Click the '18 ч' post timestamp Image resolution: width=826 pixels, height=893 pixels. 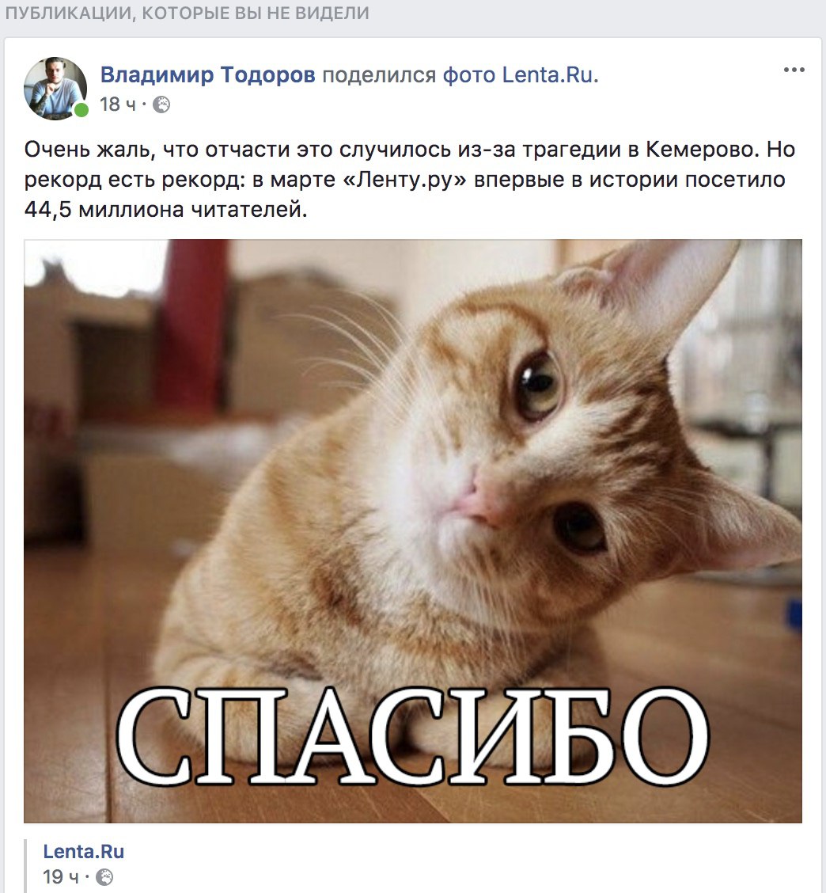(x=118, y=104)
